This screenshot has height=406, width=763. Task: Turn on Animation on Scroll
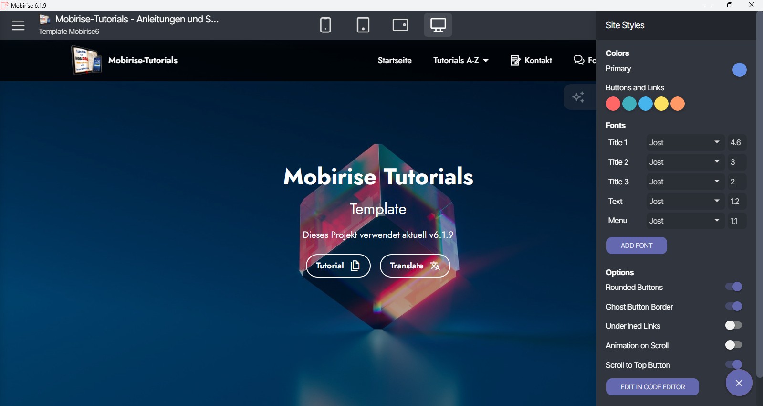pos(733,345)
